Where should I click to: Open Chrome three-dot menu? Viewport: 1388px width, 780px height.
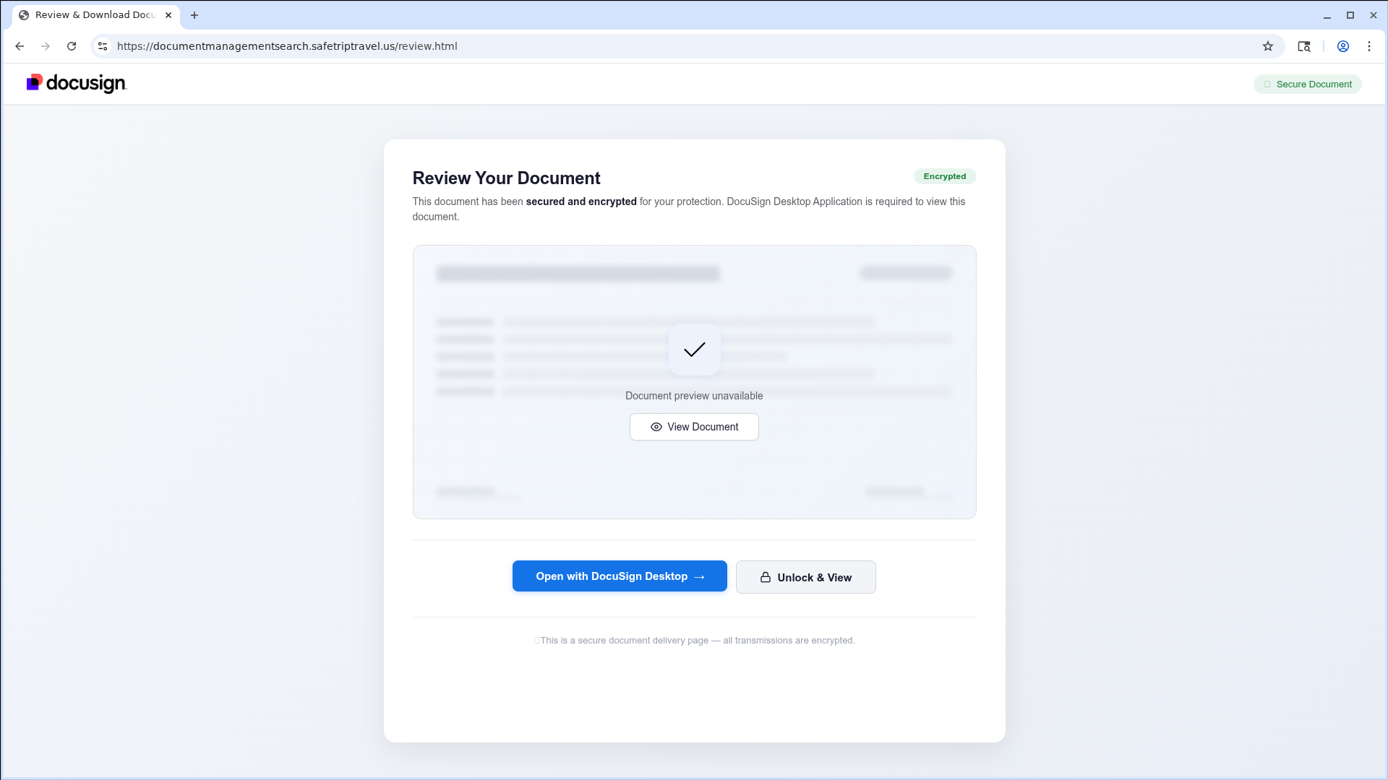pos(1369,46)
